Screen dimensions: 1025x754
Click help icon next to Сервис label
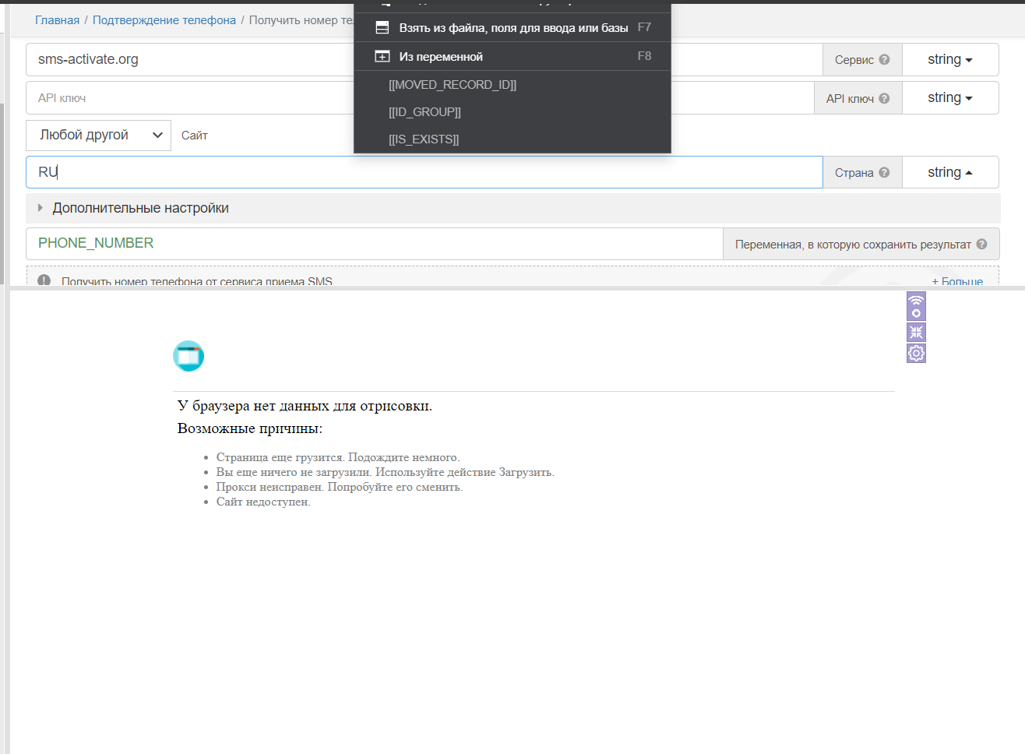[884, 60]
